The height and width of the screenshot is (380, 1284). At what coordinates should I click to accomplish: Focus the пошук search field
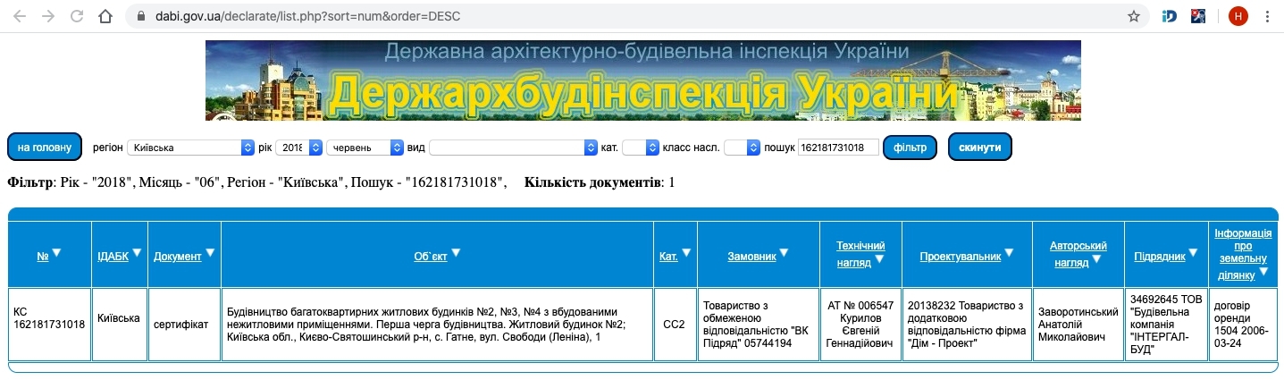pos(838,147)
